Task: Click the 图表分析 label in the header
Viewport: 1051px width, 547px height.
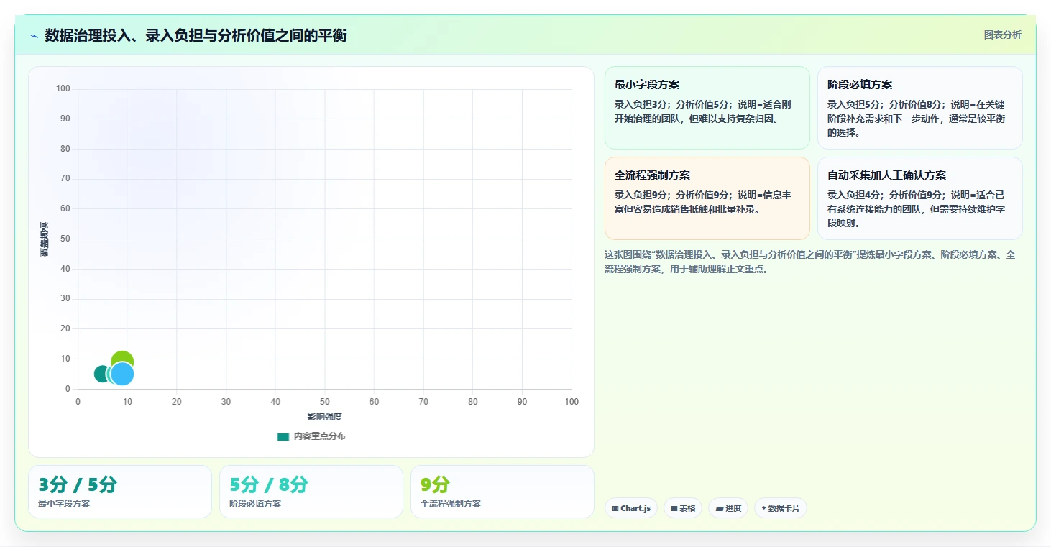Action: (1002, 35)
